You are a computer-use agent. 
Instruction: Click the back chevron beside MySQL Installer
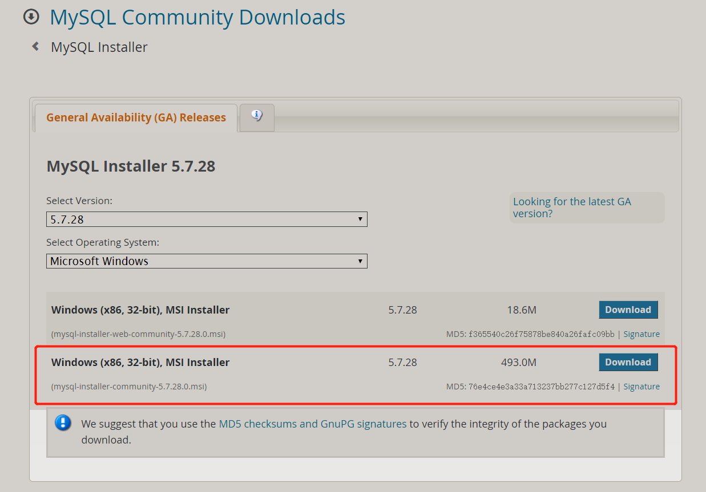pyautogui.click(x=35, y=47)
